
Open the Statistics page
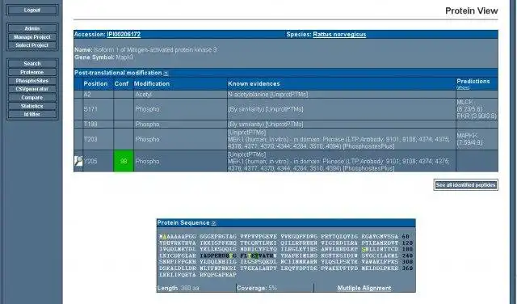(x=32, y=106)
